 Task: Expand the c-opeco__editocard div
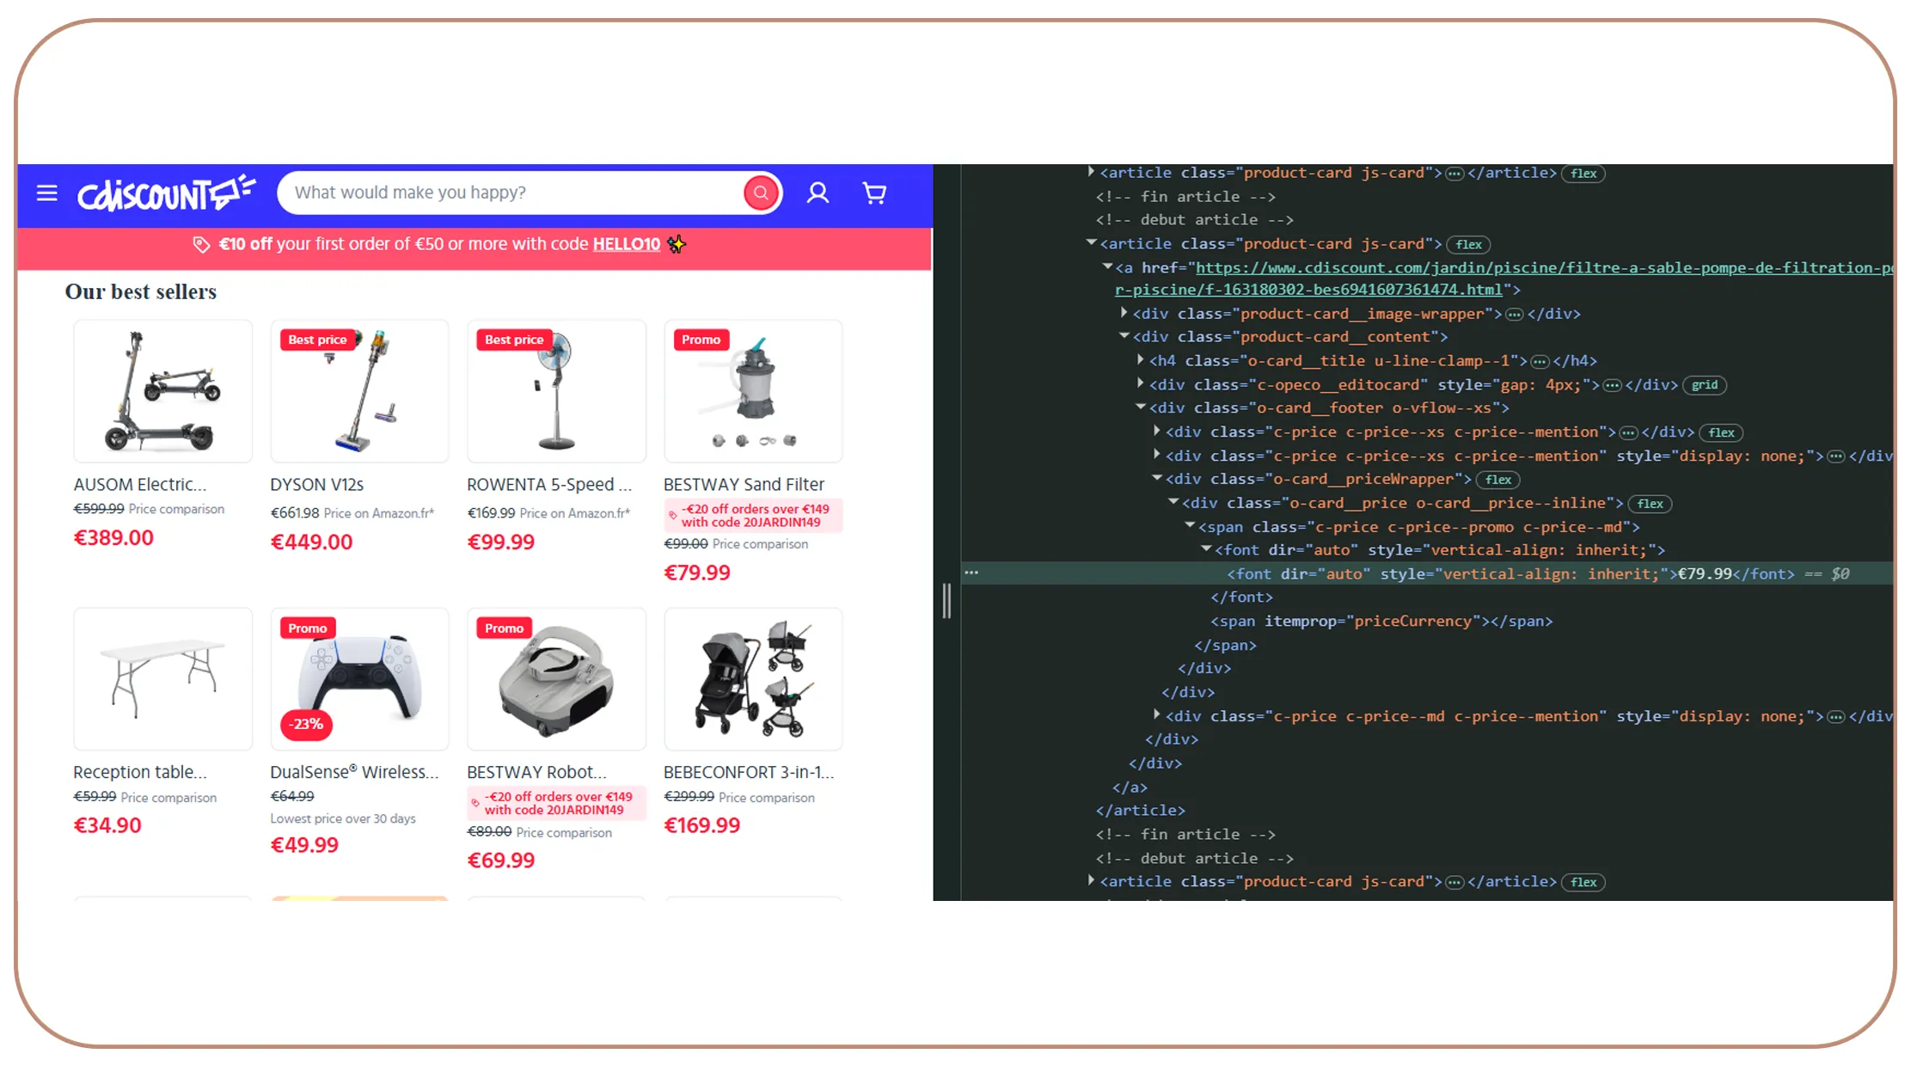[x=1140, y=385]
